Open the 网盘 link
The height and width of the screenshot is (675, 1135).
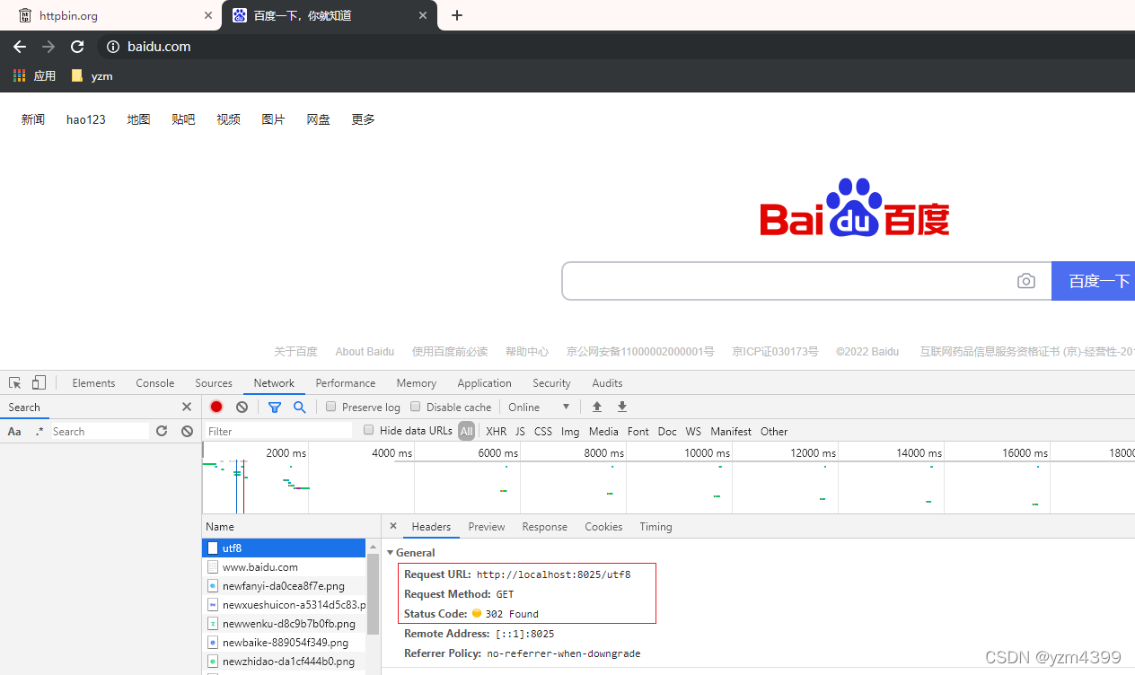click(x=318, y=119)
